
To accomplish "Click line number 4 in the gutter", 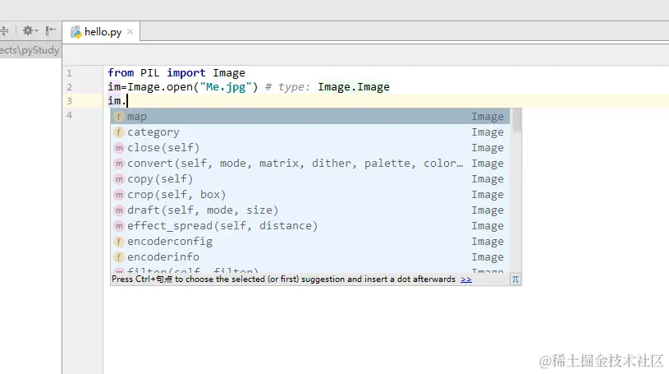I will (x=69, y=115).
